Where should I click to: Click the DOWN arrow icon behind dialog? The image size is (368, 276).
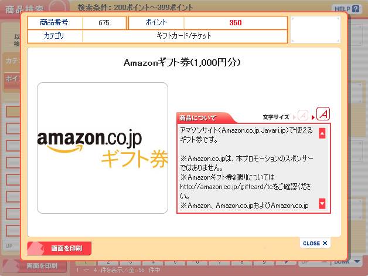coord(357,262)
